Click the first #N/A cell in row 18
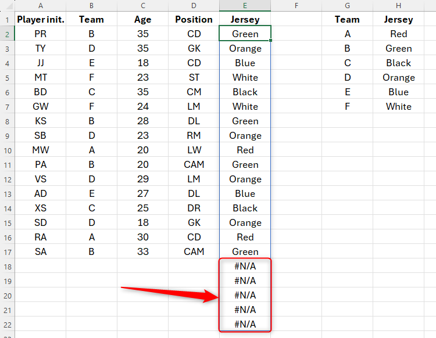 coord(245,266)
